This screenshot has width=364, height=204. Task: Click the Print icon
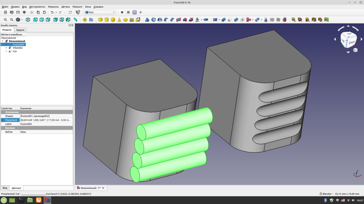[24, 12]
